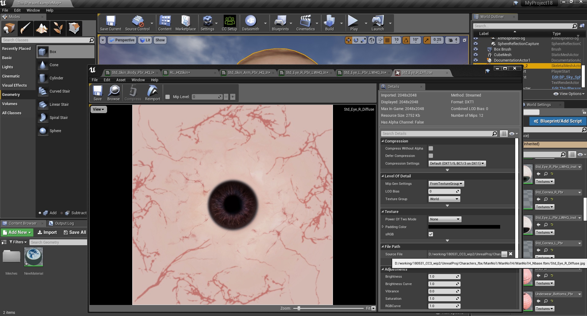Save the texture in texture editor
Viewport: 587px width, 316px height.
tap(98, 93)
